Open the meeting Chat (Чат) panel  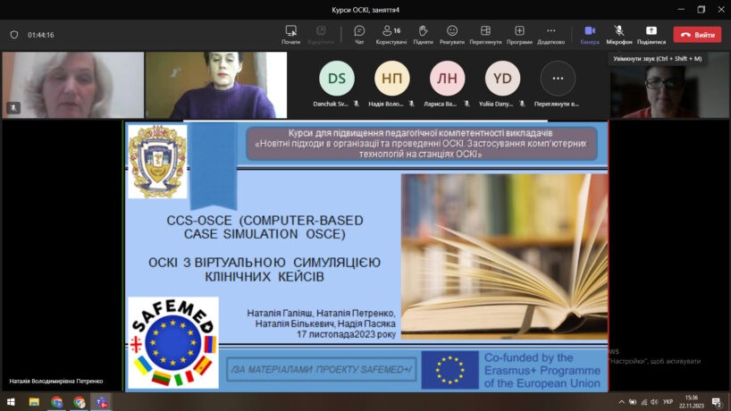coord(359,34)
